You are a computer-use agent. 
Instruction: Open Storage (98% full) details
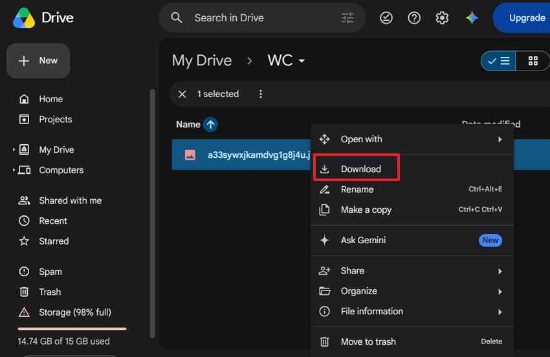coord(74,312)
